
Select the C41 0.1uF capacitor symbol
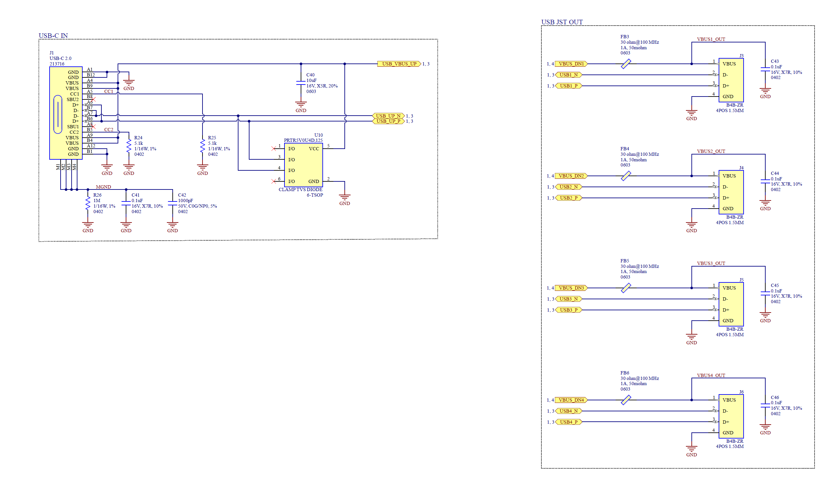click(126, 203)
